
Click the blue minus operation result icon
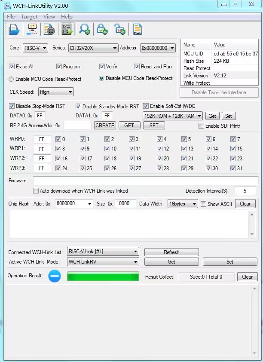(x=55, y=276)
